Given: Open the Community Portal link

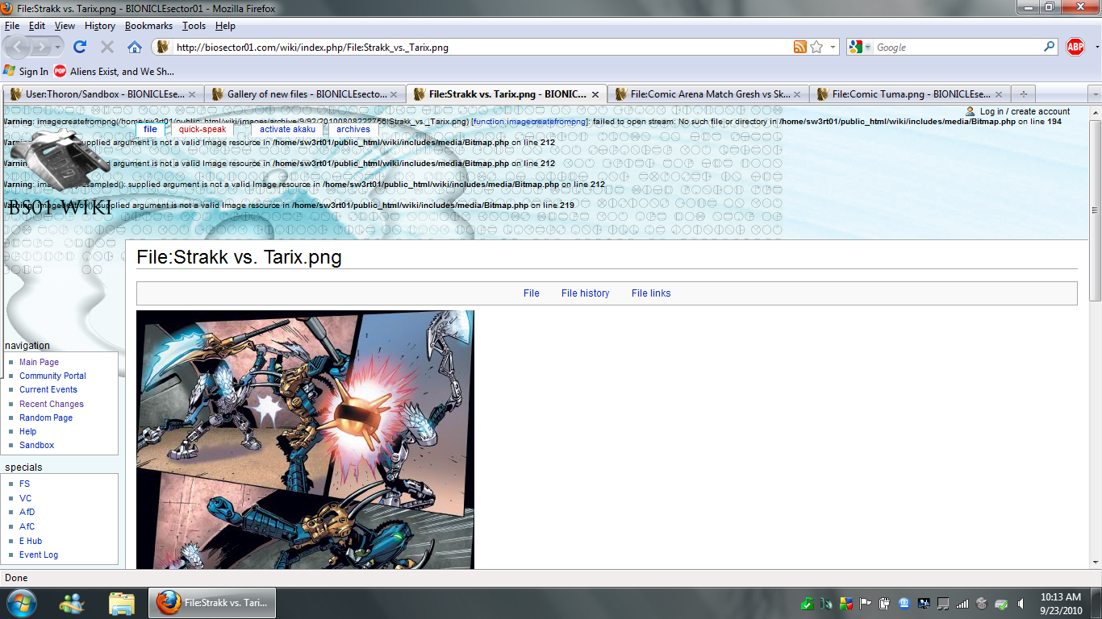Looking at the screenshot, I should coord(52,376).
